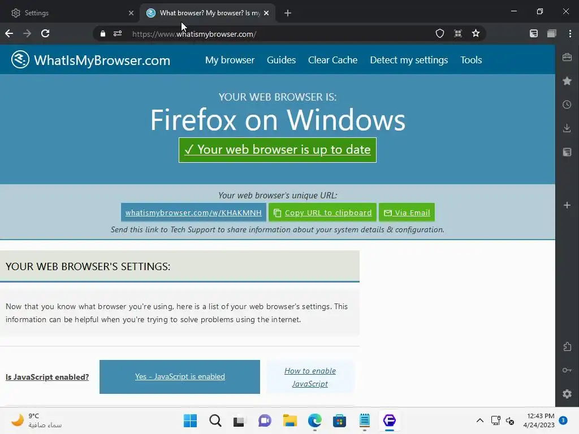Open the browser three-dot menu
Image resolution: width=579 pixels, height=434 pixels.
point(570,33)
